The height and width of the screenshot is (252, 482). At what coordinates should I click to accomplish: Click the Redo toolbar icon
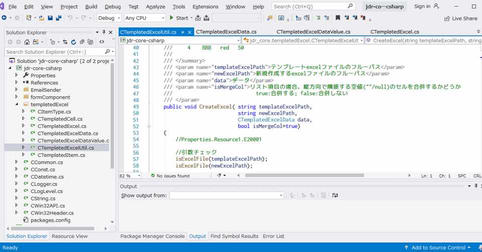pos(84,18)
